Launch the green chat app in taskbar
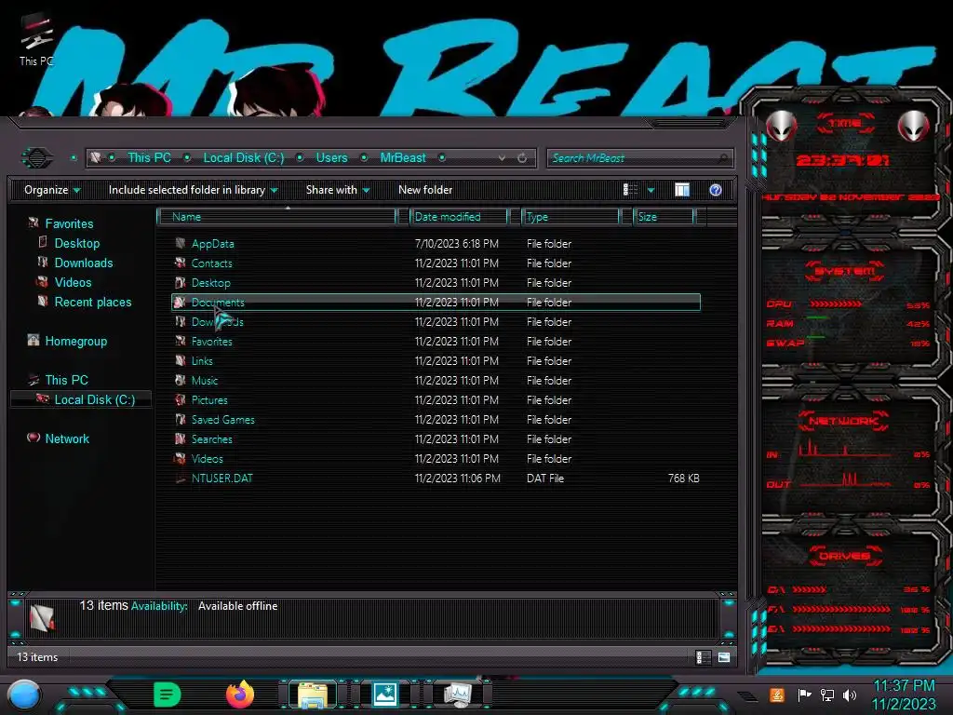The image size is (953, 715). click(x=168, y=695)
